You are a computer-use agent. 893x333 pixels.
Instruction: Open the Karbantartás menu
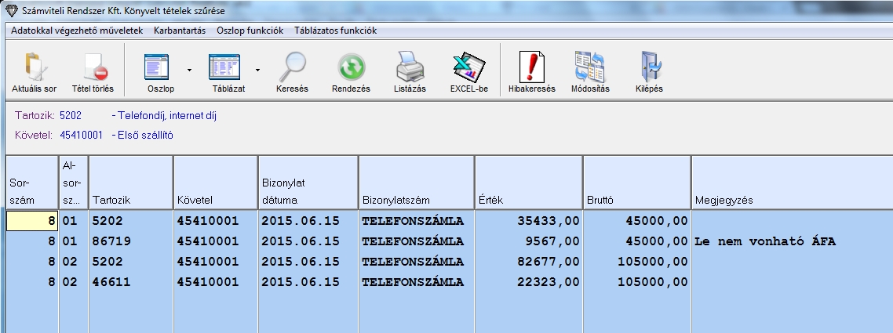[180, 31]
